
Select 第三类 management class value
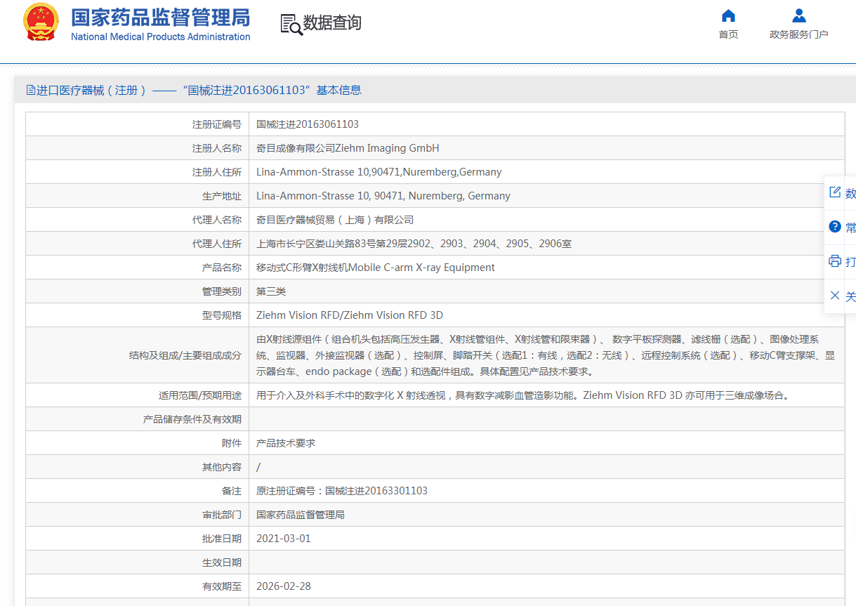tap(271, 291)
